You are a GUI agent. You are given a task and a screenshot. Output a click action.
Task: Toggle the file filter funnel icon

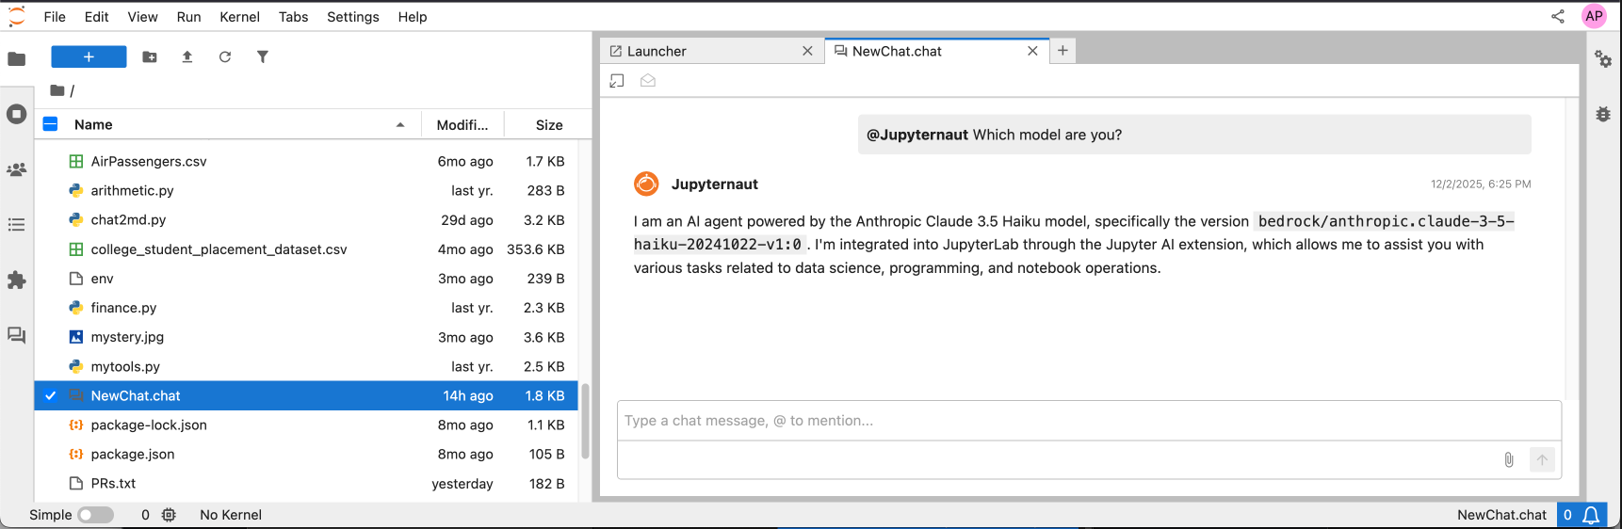(x=263, y=56)
